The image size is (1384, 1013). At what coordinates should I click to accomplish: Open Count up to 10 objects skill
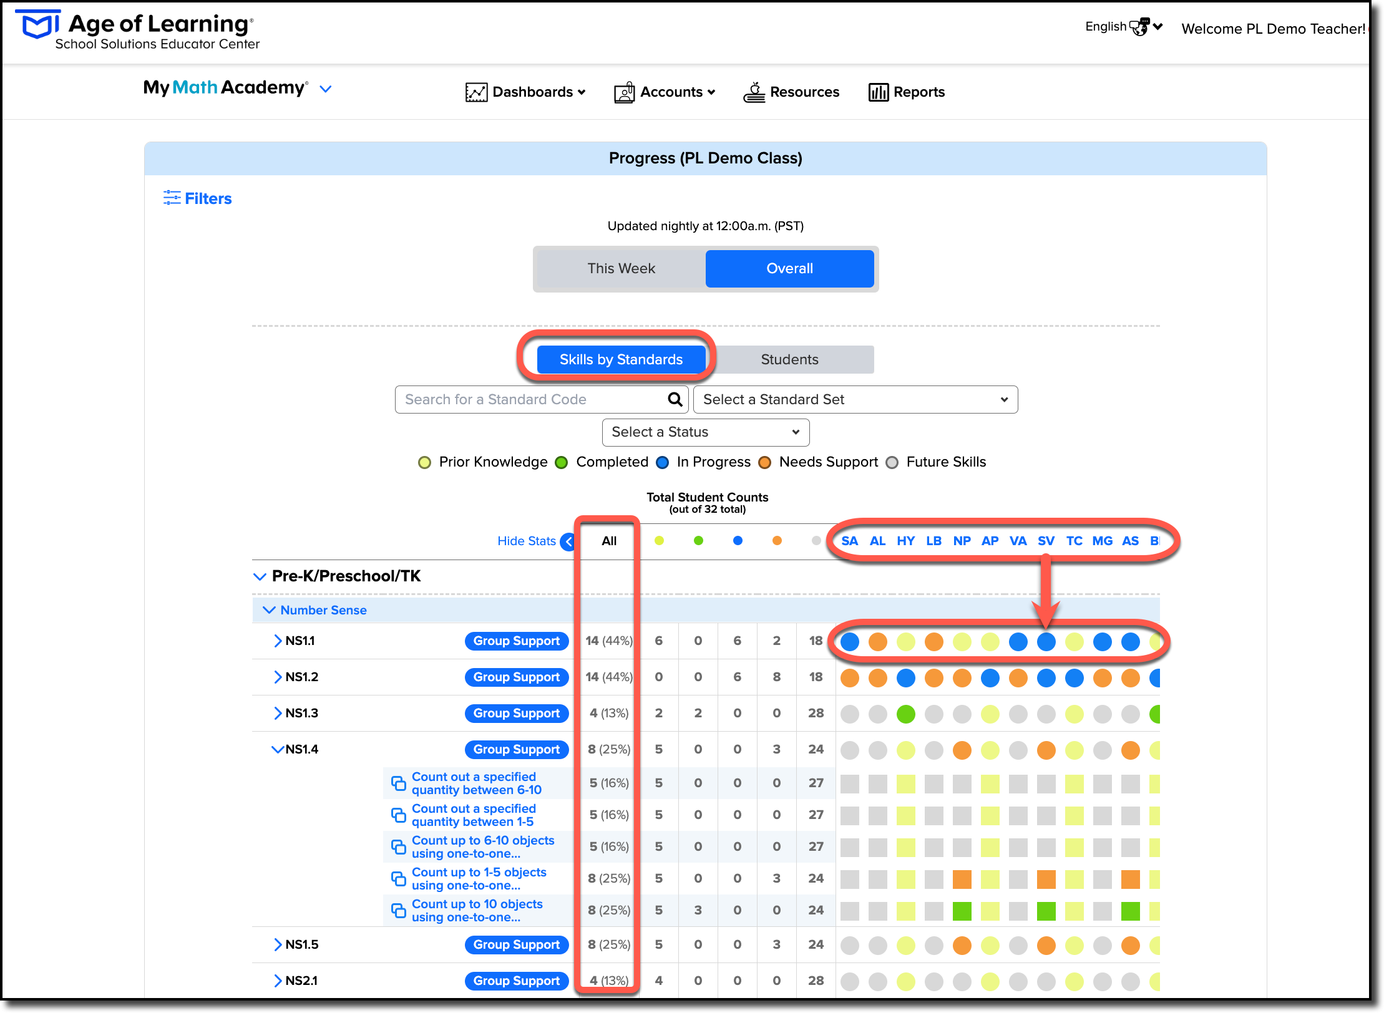click(477, 911)
